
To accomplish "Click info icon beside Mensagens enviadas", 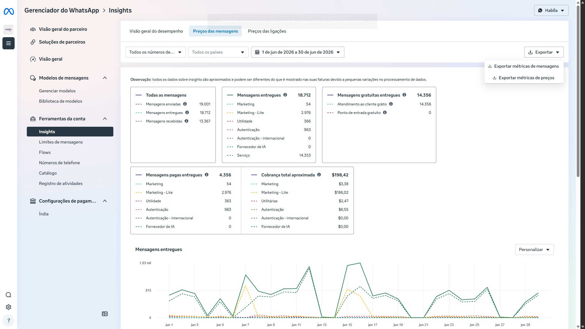I will click(x=185, y=104).
